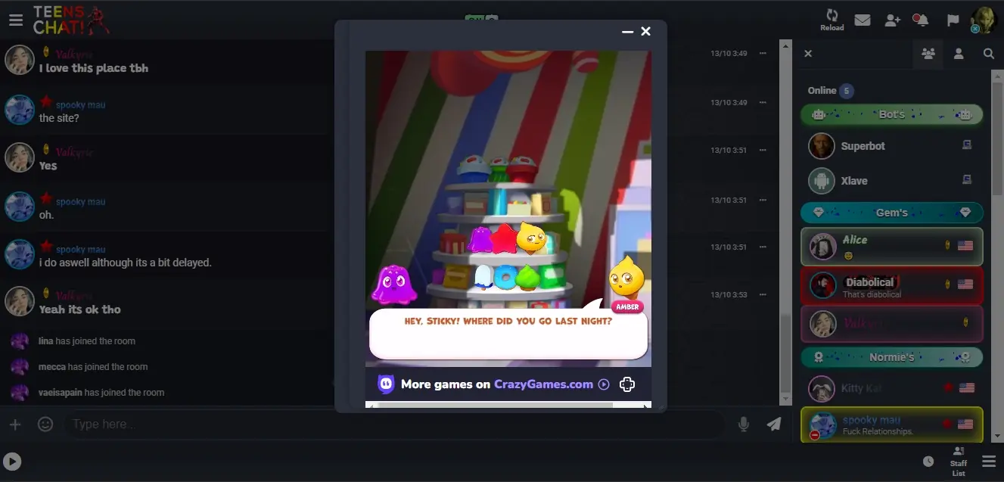
Task: Open the plus attachment menu
Action: pyautogui.click(x=15, y=424)
